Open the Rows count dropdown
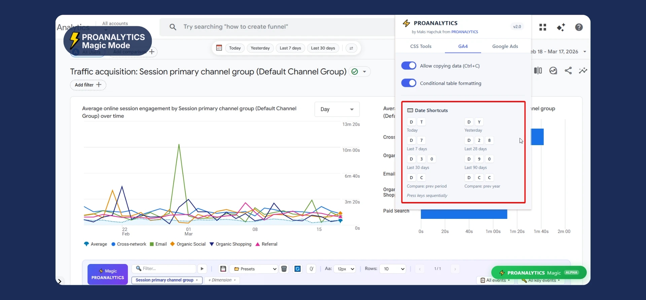This screenshot has width=646, height=300. 393,269
